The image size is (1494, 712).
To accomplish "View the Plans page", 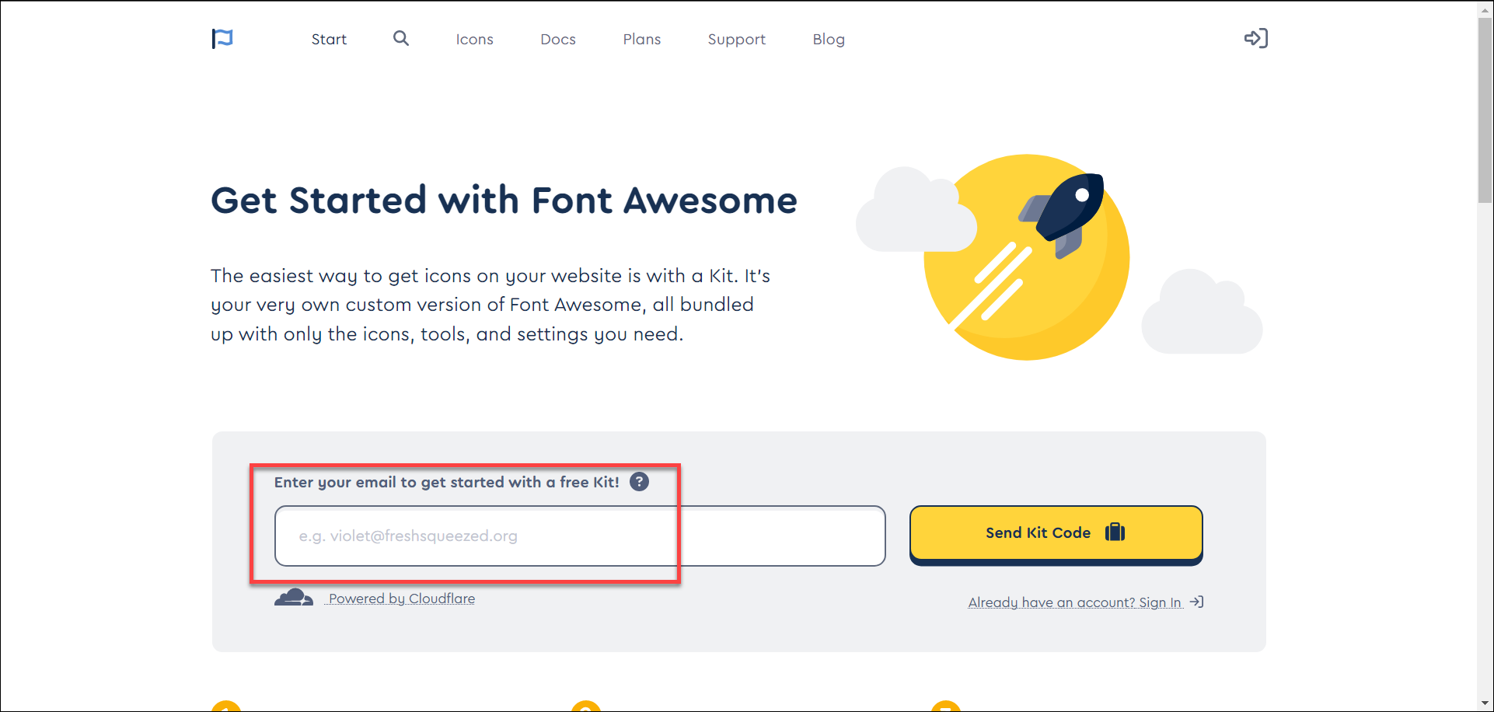I will tap(641, 40).
